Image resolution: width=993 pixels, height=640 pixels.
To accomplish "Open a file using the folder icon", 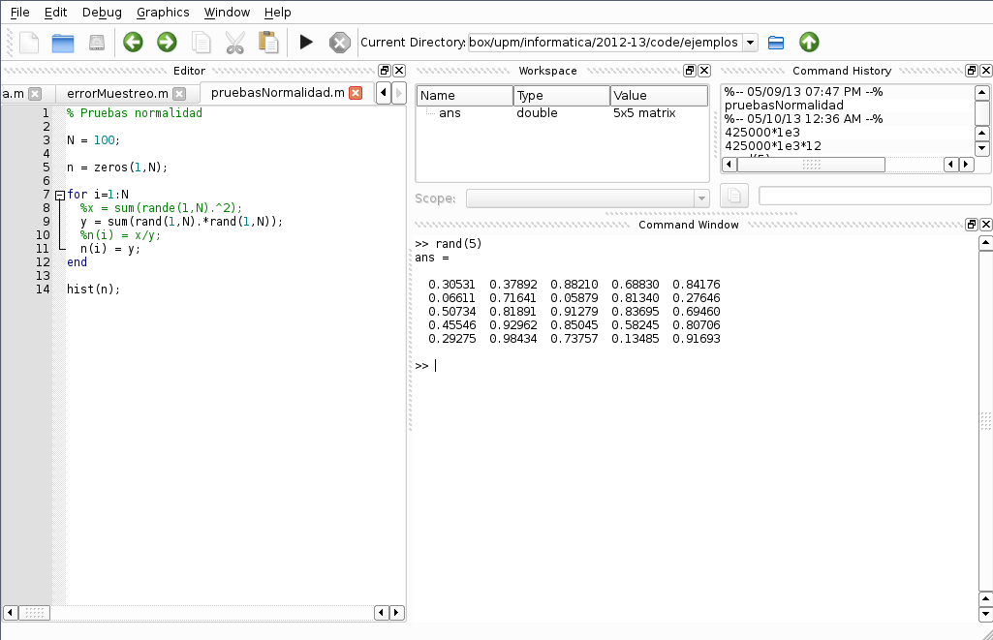I will (x=63, y=43).
